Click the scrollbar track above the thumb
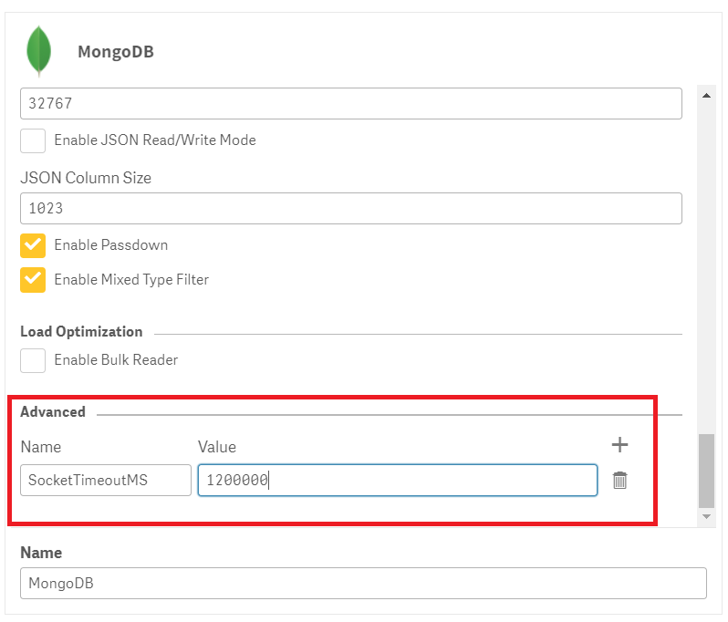728x622 pixels. (x=706, y=274)
